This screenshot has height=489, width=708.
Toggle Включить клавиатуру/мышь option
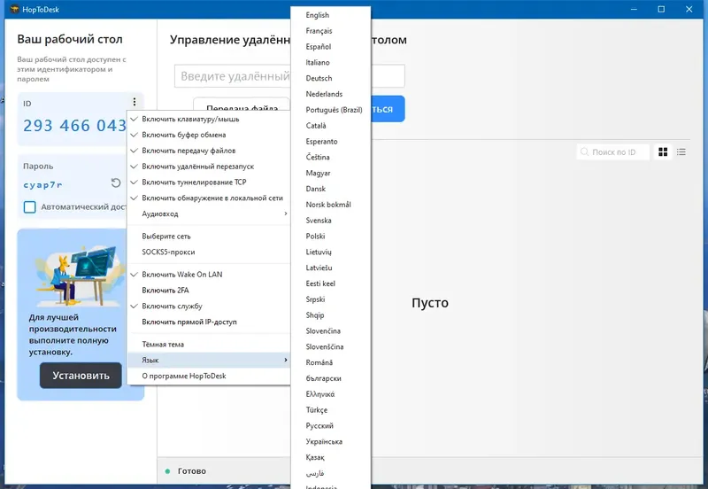[x=209, y=119]
